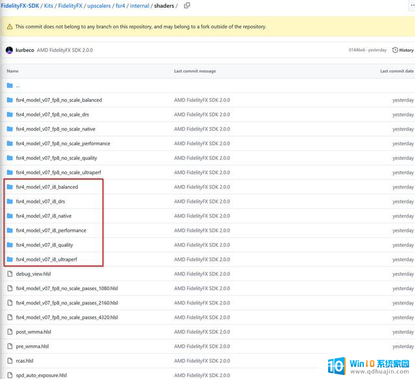Open the kurbeco author profile link
This screenshot has height=379, width=415.
25,50
